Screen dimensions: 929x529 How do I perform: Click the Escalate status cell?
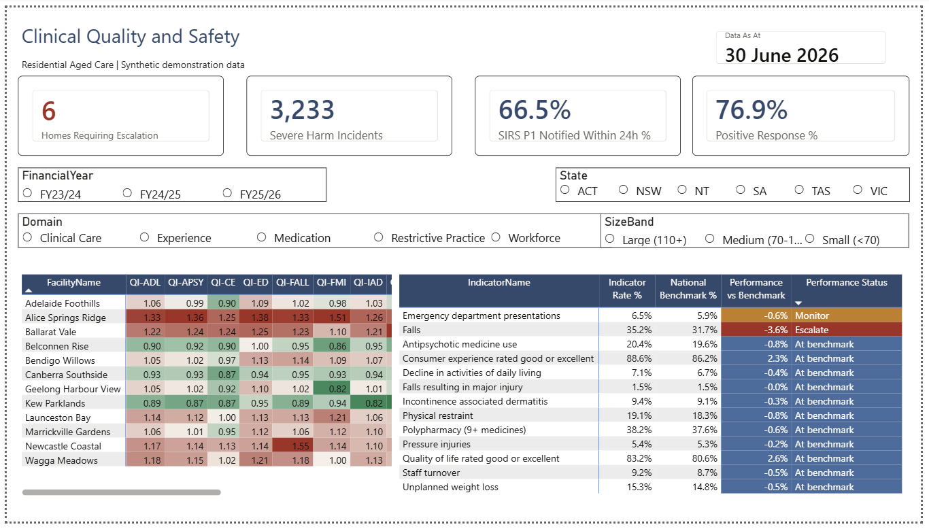[x=847, y=330]
